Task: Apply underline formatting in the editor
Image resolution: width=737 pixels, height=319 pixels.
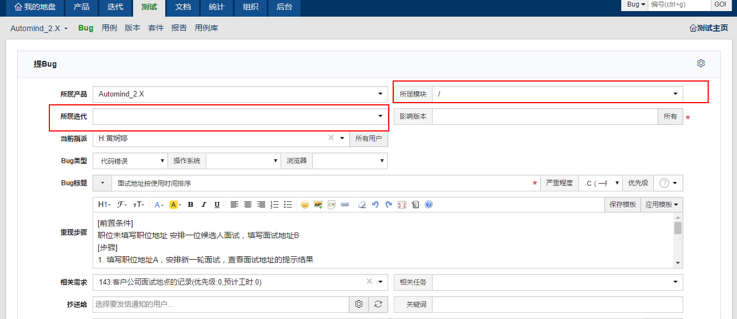Action: [217, 205]
